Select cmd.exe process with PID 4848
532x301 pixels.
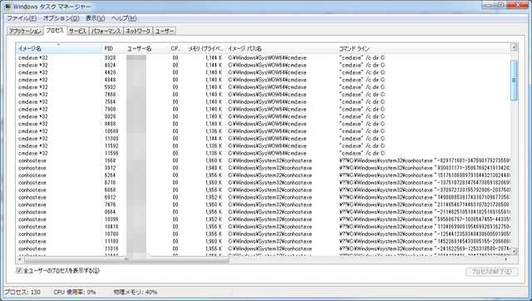[x=263, y=80]
